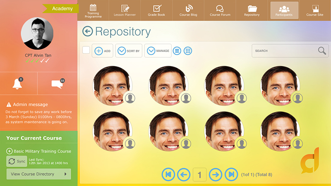331x186 pixels.
Task: Click CPT Alvin Tan's profile photo
Action: (38, 34)
